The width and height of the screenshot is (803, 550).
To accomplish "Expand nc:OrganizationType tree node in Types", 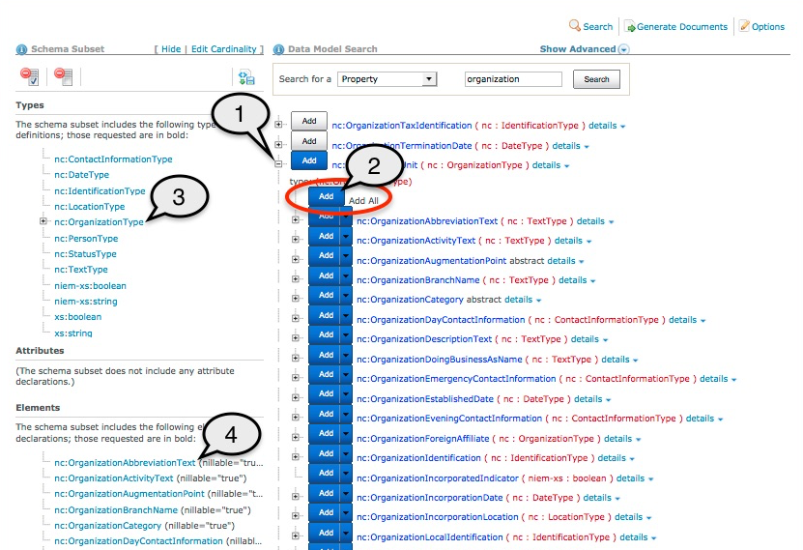I will point(43,222).
